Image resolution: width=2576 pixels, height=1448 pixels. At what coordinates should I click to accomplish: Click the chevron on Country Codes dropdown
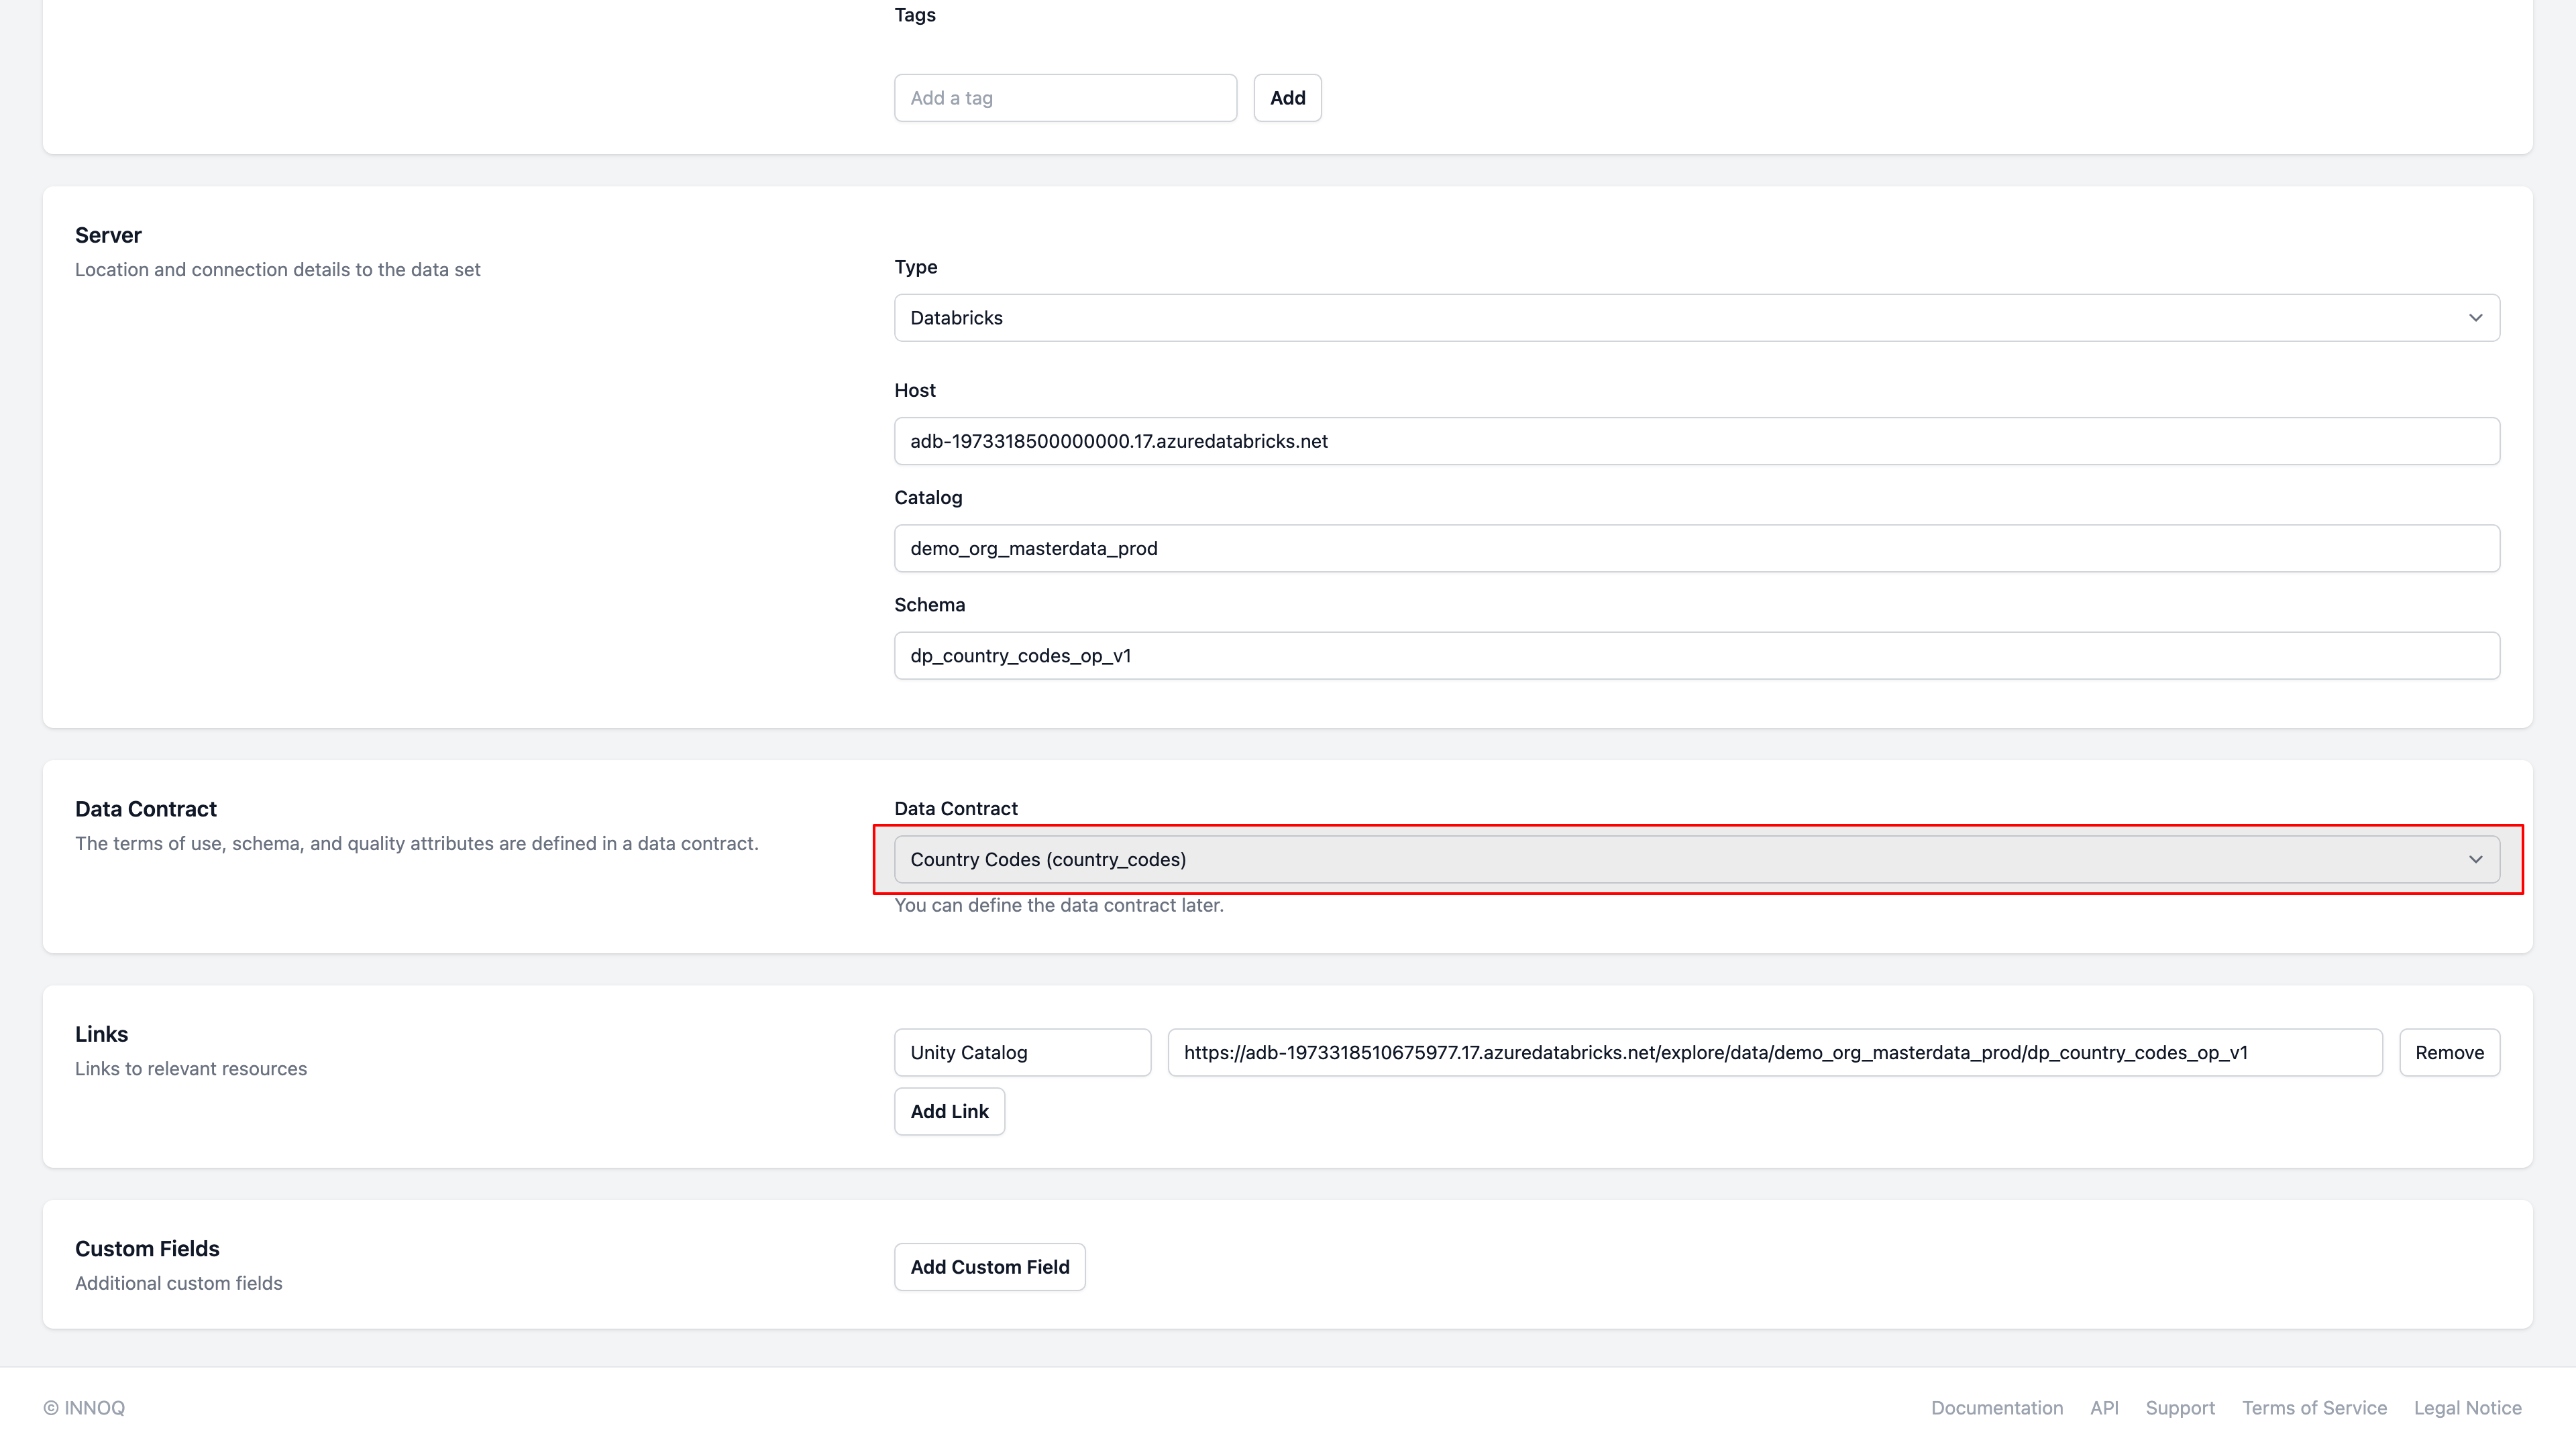(2475, 859)
